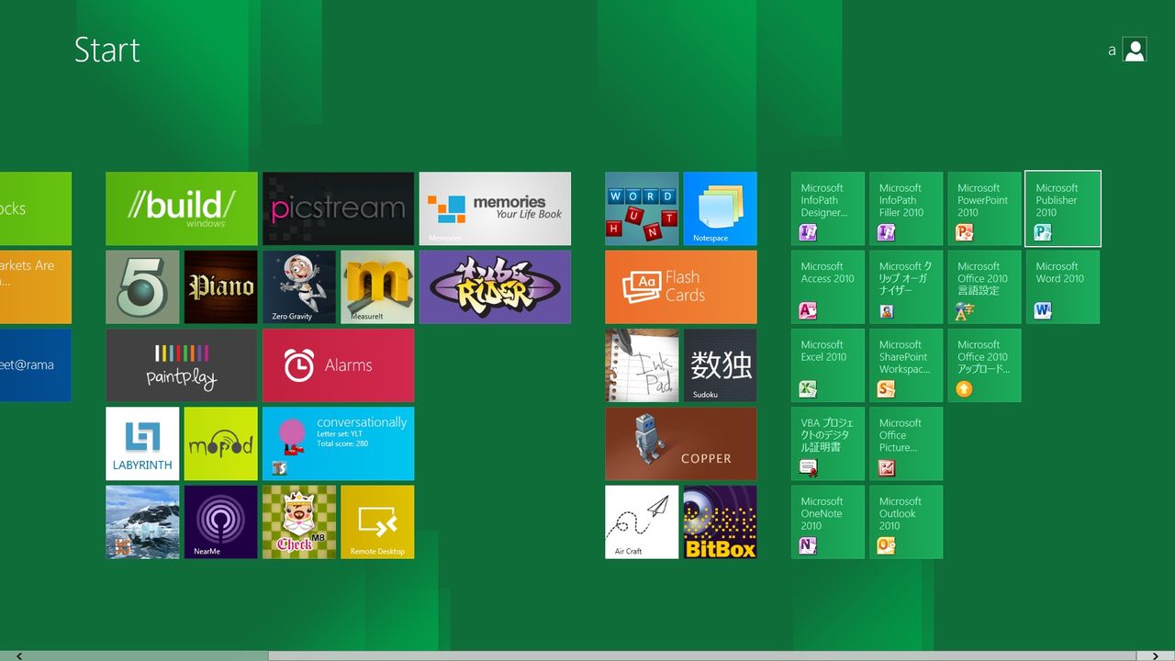Open the conversationally live tile
This screenshot has width=1175, height=661.
pos(338,443)
